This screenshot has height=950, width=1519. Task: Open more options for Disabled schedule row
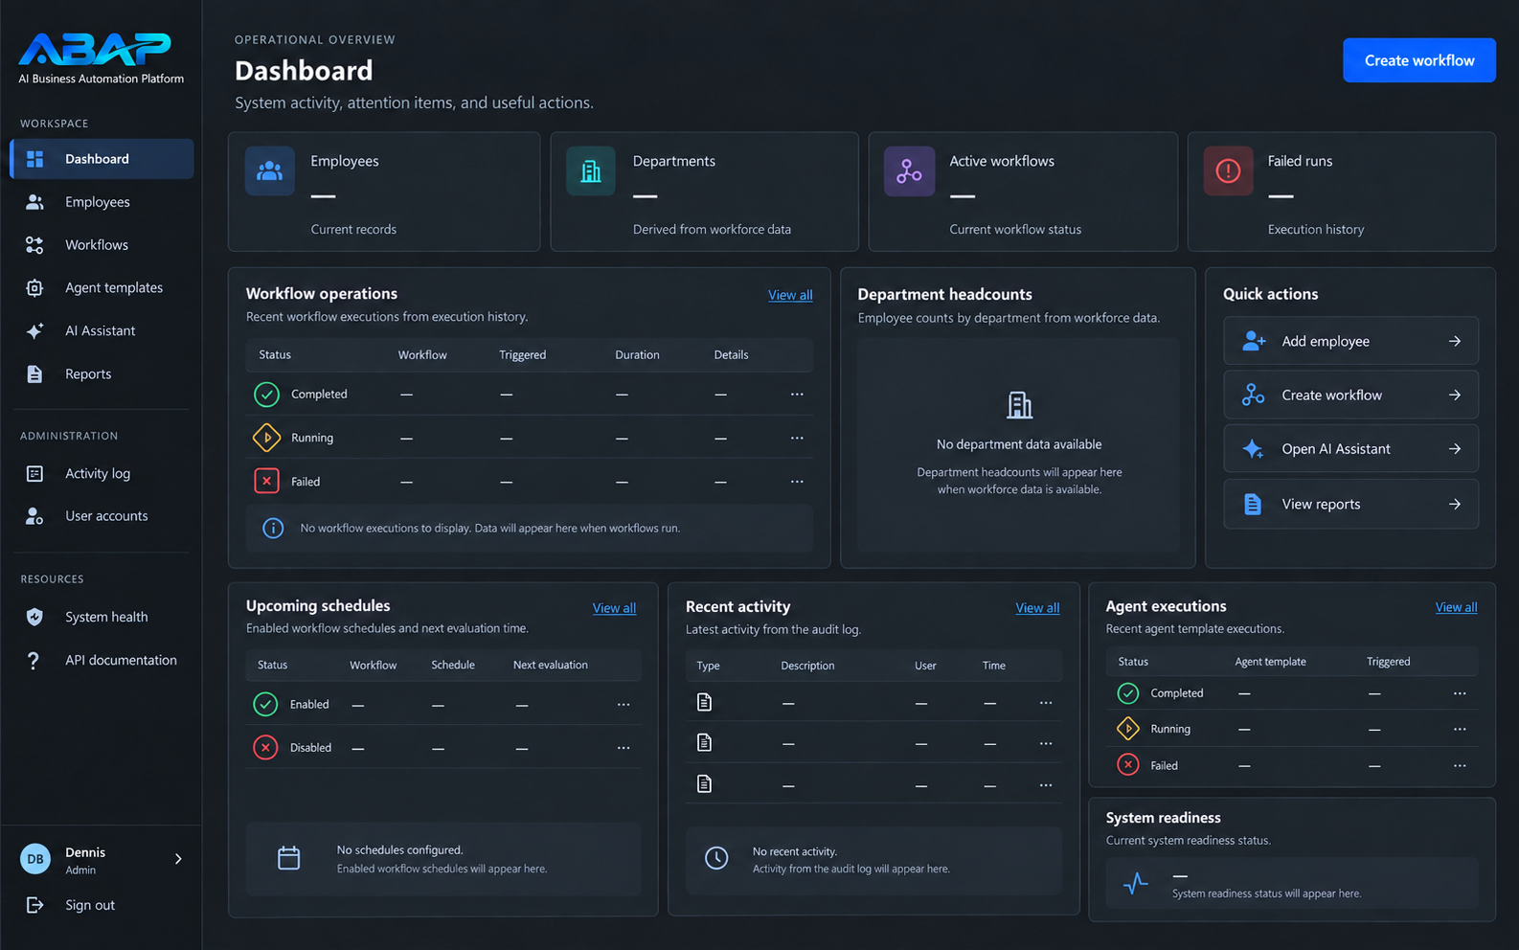(x=623, y=748)
